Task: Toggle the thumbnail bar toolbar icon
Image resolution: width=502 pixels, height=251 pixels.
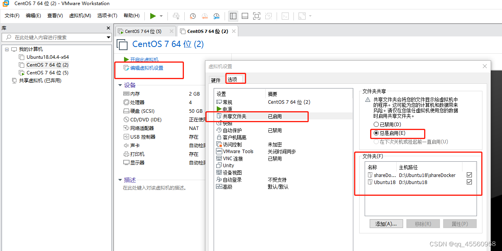Action: point(245,16)
